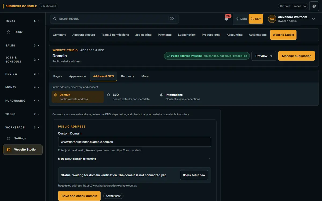Image resolution: width=322 pixels, height=201 pixels.
Task: Expand the Tools sidebar section
Action: tap(23, 114)
